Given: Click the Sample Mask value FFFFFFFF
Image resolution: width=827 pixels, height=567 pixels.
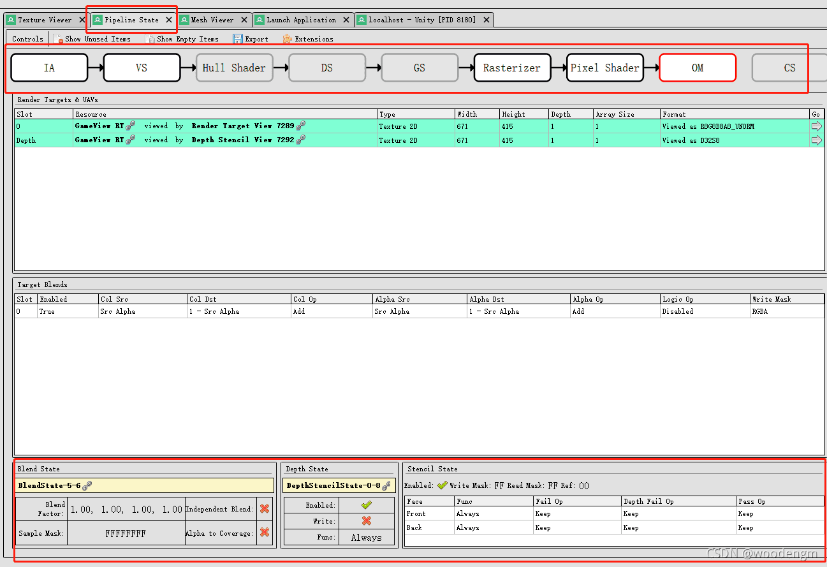Looking at the screenshot, I should pos(126,533).
